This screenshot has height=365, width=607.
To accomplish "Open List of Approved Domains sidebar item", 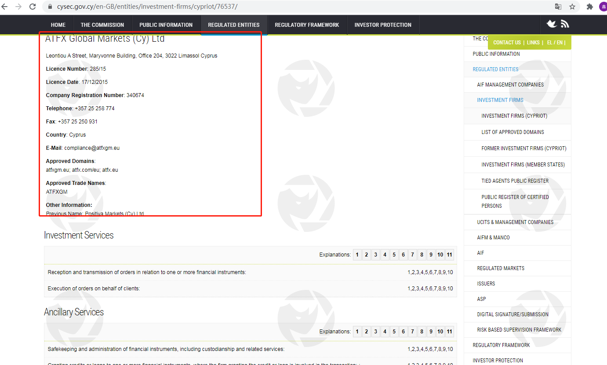I will 512,132.
